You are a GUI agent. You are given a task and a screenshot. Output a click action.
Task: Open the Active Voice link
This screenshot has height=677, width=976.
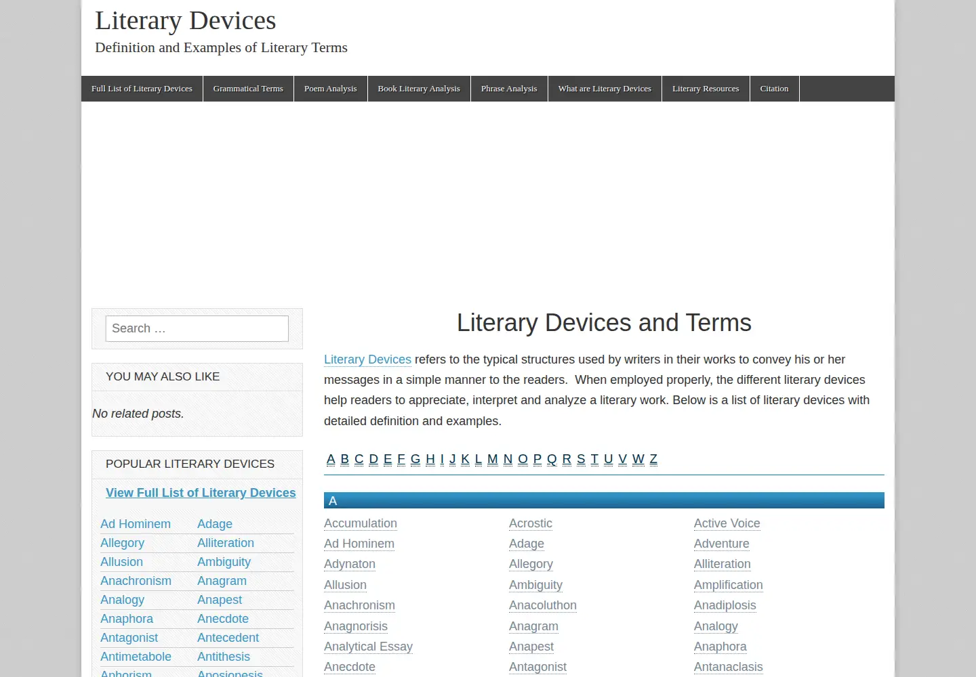(727, 523)
